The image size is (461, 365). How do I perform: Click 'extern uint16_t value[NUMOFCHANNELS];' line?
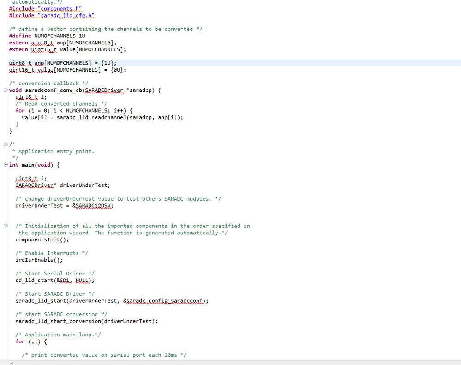pos(68,49)
